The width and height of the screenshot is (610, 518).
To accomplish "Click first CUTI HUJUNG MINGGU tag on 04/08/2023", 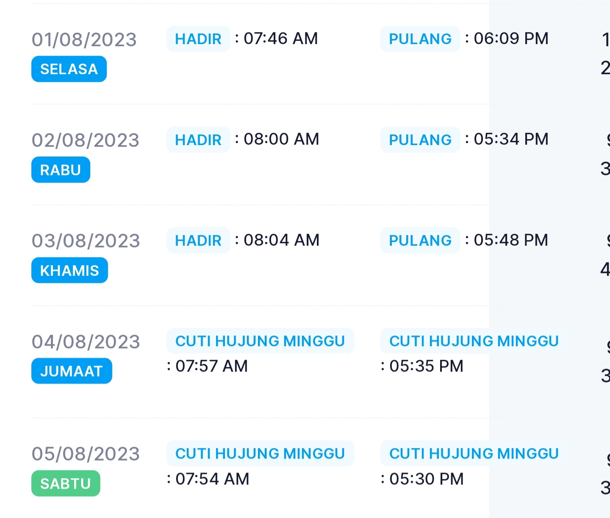I will 260,341.
